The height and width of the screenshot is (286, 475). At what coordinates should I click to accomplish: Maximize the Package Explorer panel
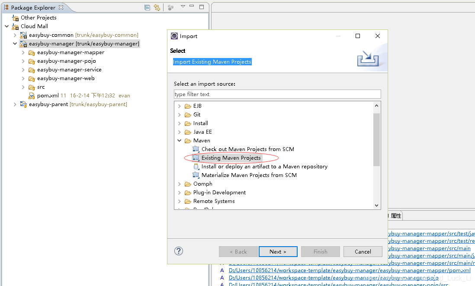(202, 6)
